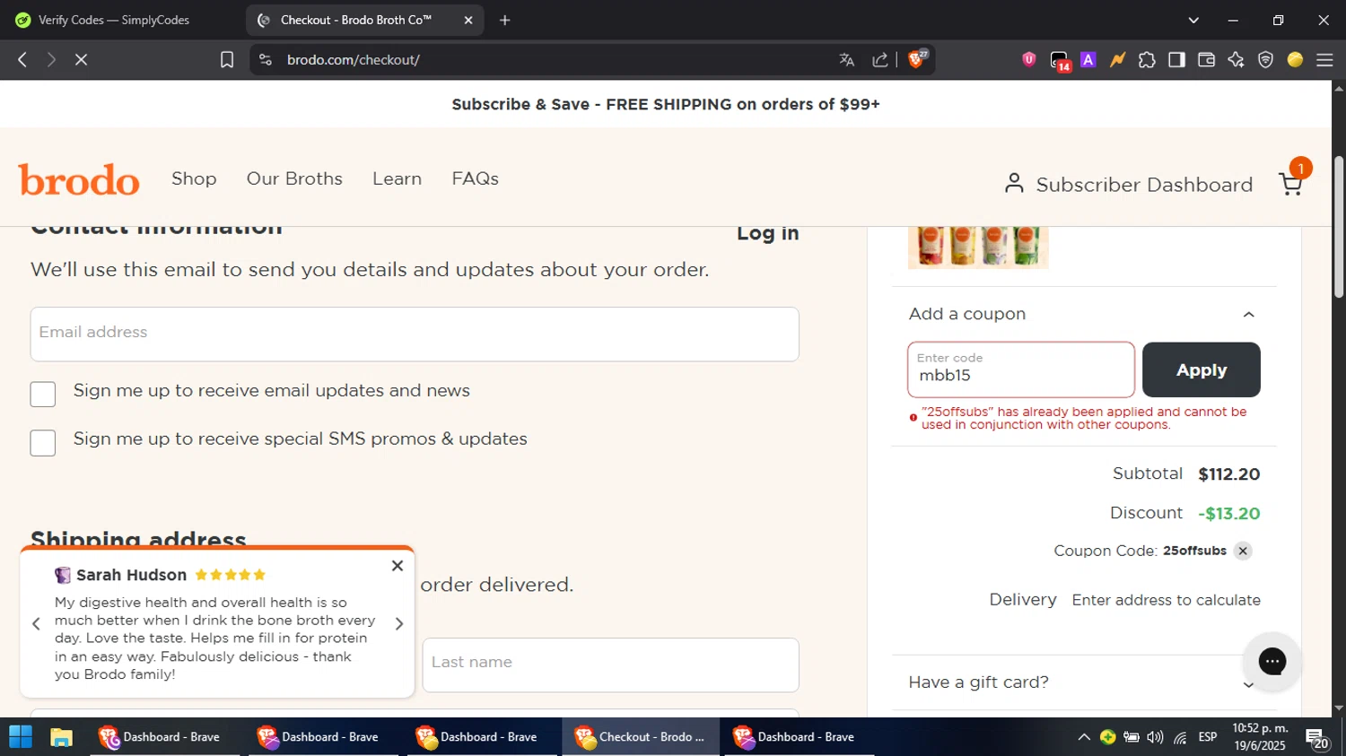Bookmark this page in the toolbar
1346x756 pixels.
tap(227, 59)
